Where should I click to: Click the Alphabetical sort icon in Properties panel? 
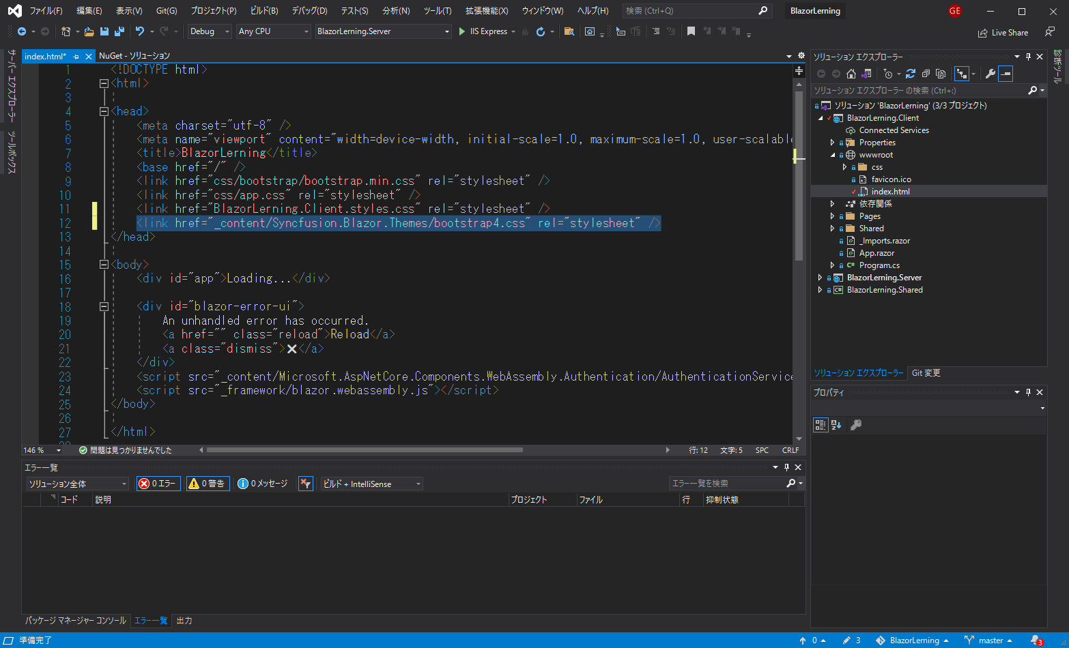coord(836,425)
